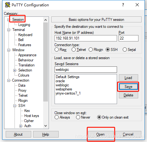Collapse the Terminal category node
The image size is (147, 142).
click(9, 30)
